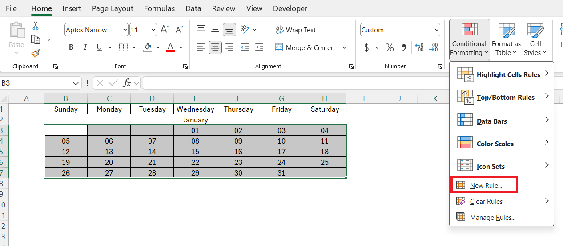
Task: Switch to the Page Layout tab
Action: [x=113, y=8]
